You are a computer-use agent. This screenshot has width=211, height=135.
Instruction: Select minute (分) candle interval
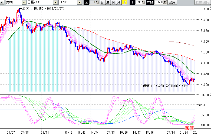coord(118,2)
